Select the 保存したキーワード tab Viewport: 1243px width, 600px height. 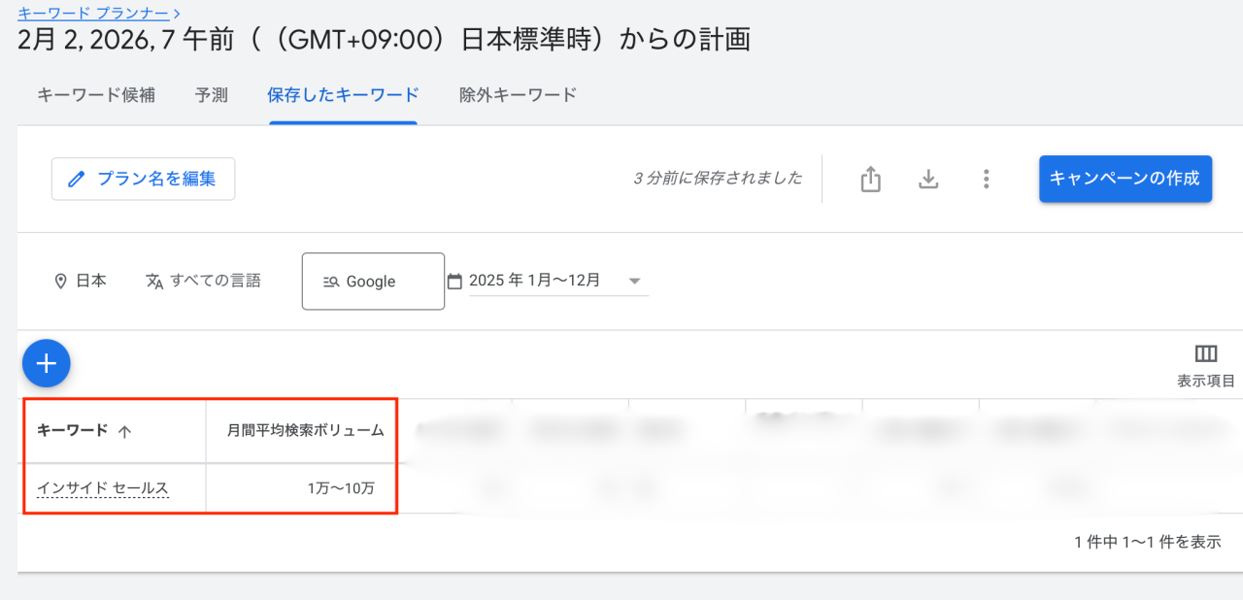pos(343,95)
